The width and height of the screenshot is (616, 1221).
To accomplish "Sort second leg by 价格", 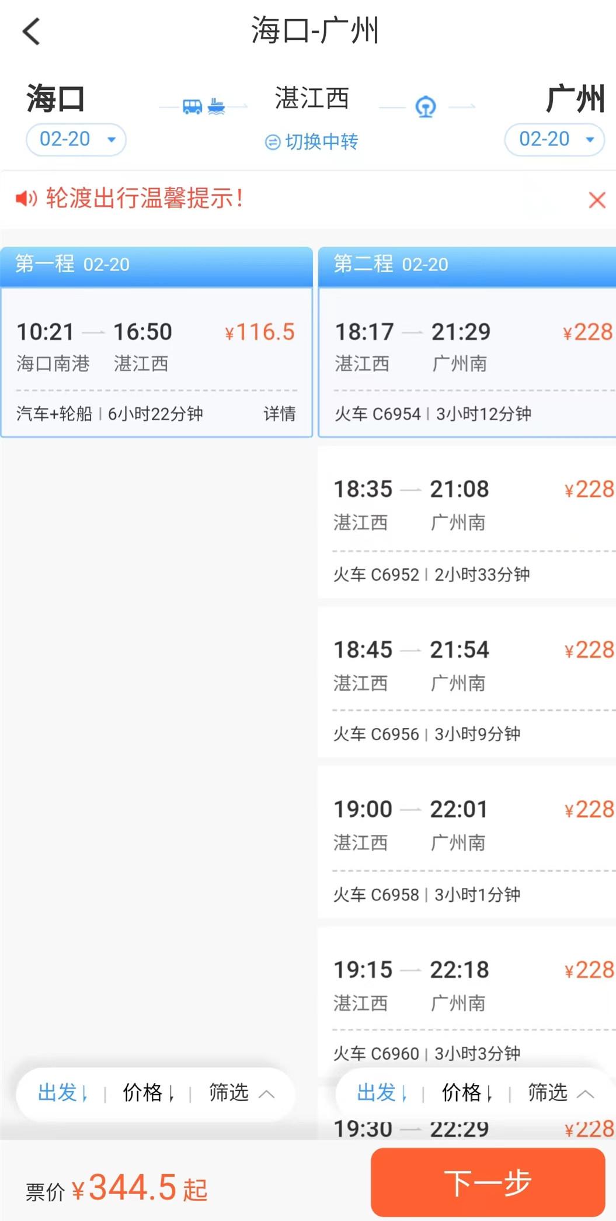I will (467, 1092).
